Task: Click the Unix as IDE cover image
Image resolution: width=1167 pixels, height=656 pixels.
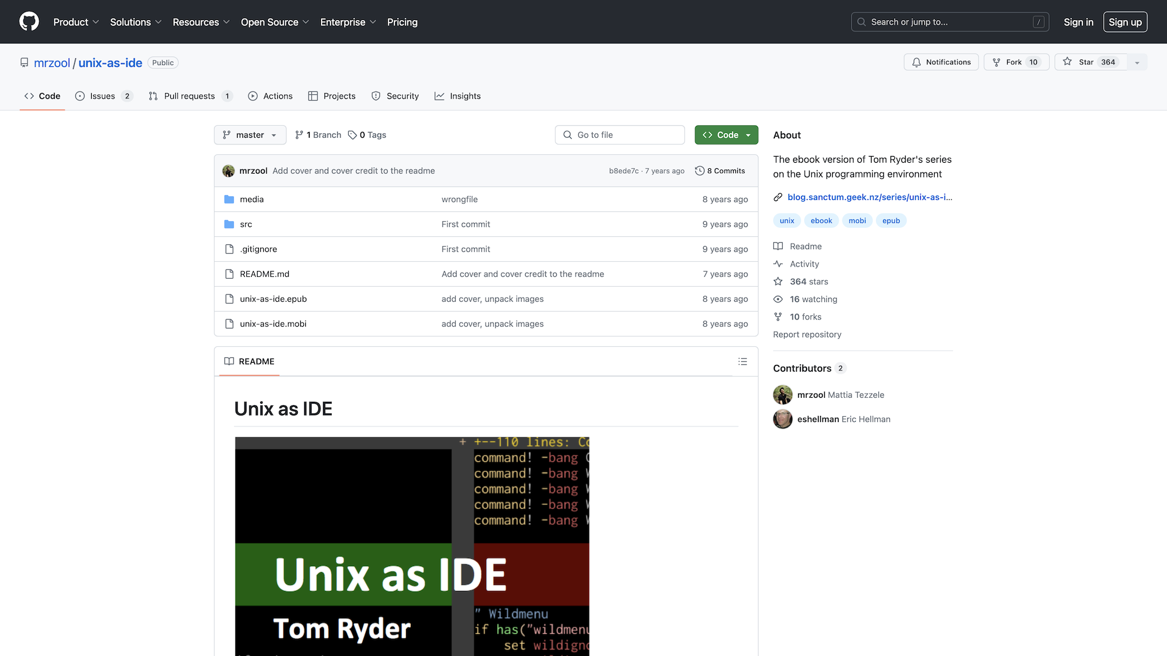Action: [x=412, y=546]
